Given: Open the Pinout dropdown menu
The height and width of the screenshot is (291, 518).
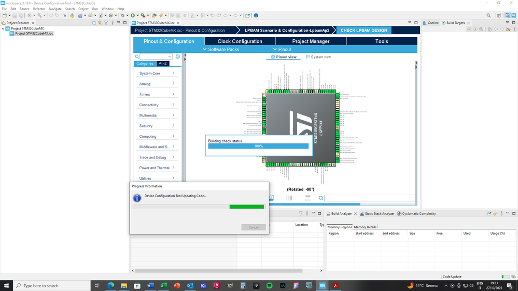Looking at the screenshot, I should (x=282, y=50).
